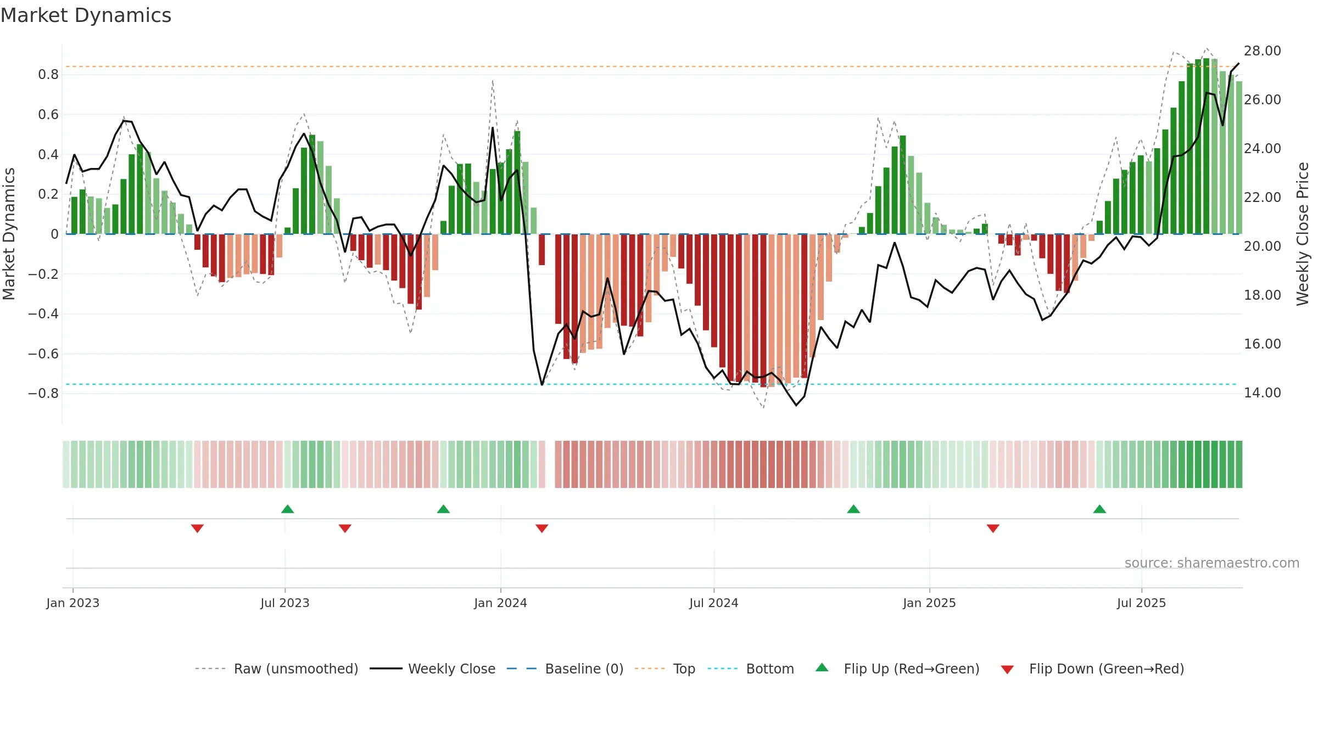
Task: Toggle the Bottom legend entry
Action: [751, 669]
